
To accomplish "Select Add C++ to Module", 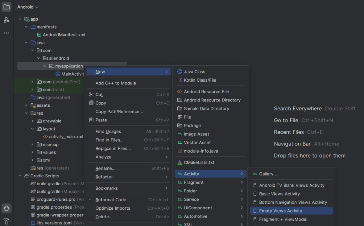I will pos(129,83).
